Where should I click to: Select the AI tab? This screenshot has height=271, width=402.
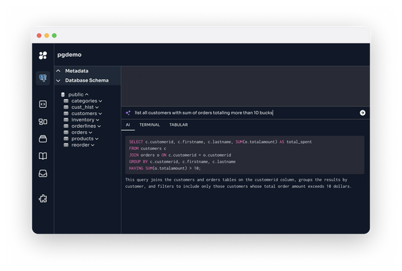click(x=128, y=125)
